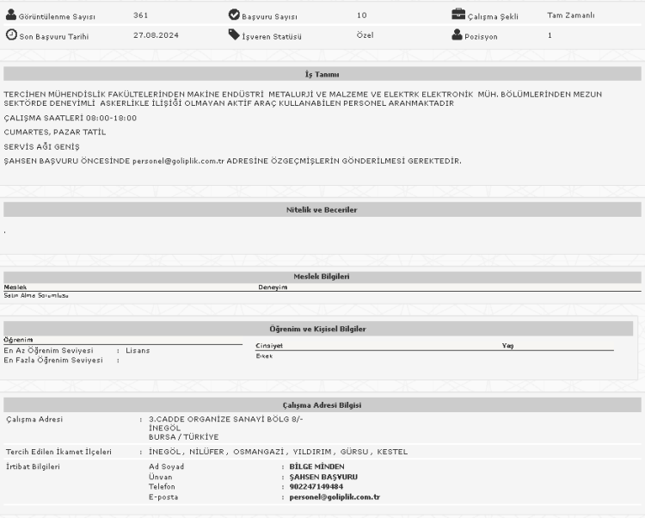645x518 pixels.
Task: Click the Lisans education level value
Action: click(138, 351)
